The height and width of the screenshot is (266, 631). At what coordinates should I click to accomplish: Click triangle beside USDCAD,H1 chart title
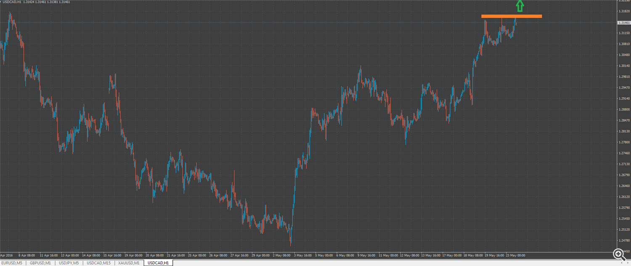click(x=1, y=2)
